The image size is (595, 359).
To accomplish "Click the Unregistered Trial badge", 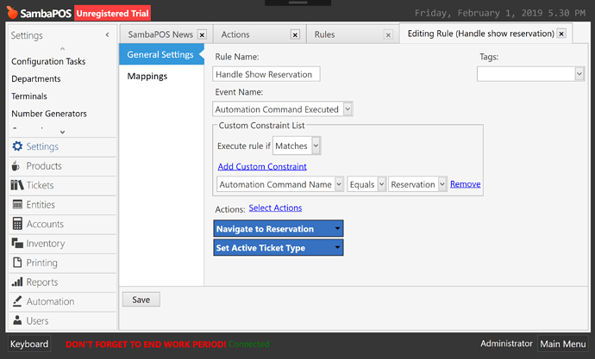I will pos(112,13).
